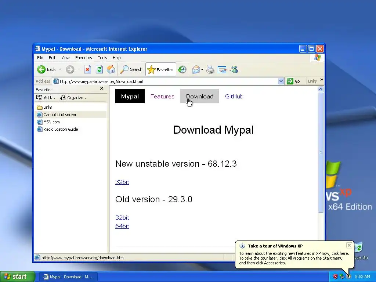Image resolution: width=376 pixels, height=282 pixels.
Task: Click the Back navigation button
Action: click(x=47, y=69)
